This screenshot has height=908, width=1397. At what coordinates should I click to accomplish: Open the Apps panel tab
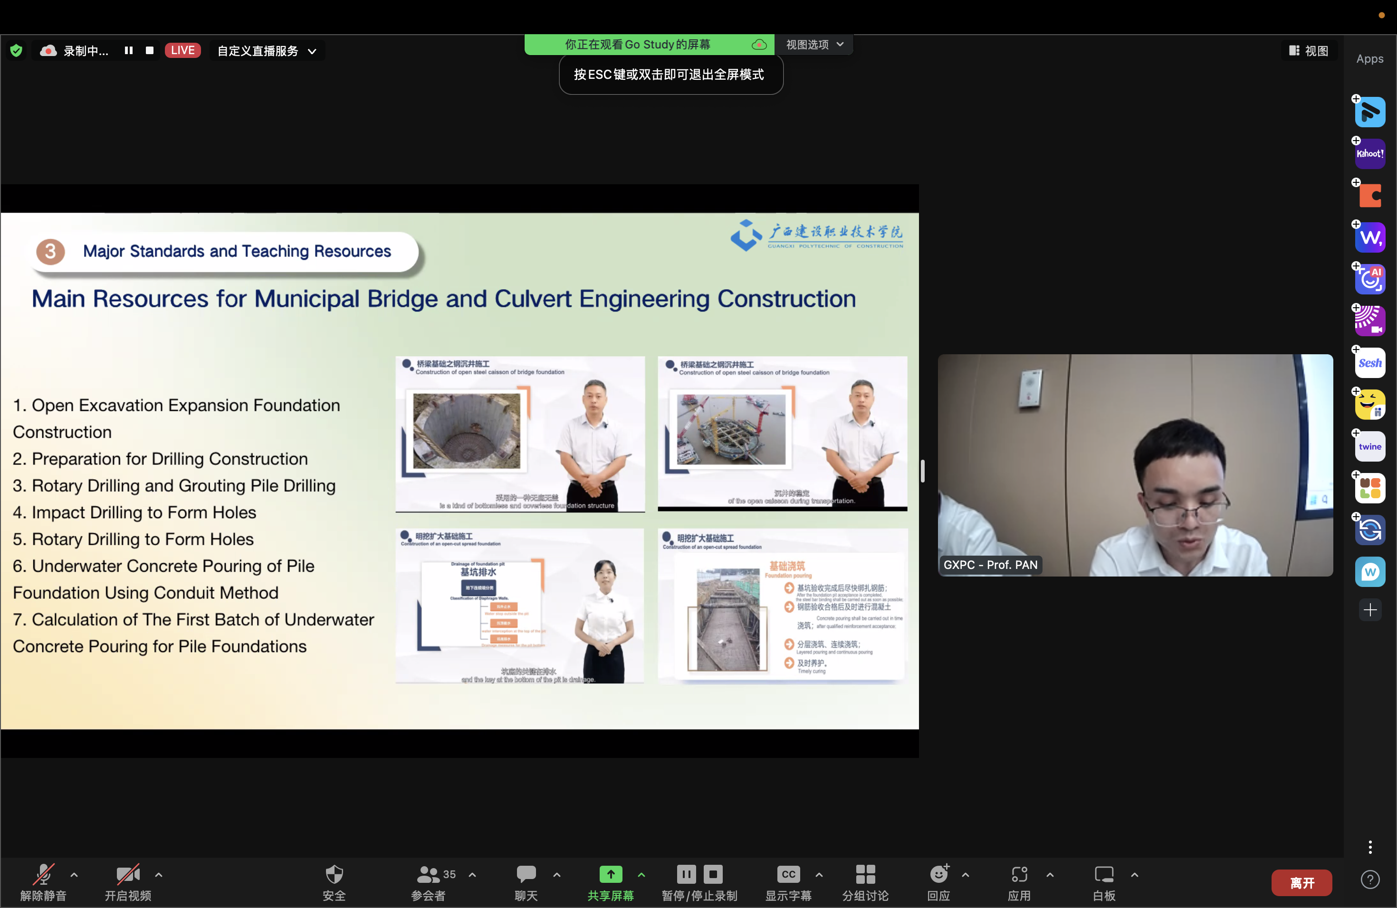(x=1369, y=59)
